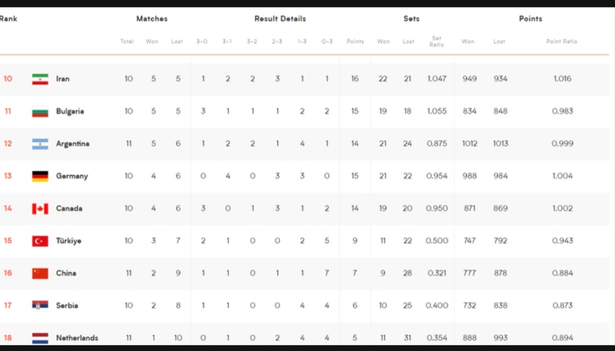This screenshot has width=615, height=351.
Task: Click the Serbia flag icon
Action: [x=40, y=305]
